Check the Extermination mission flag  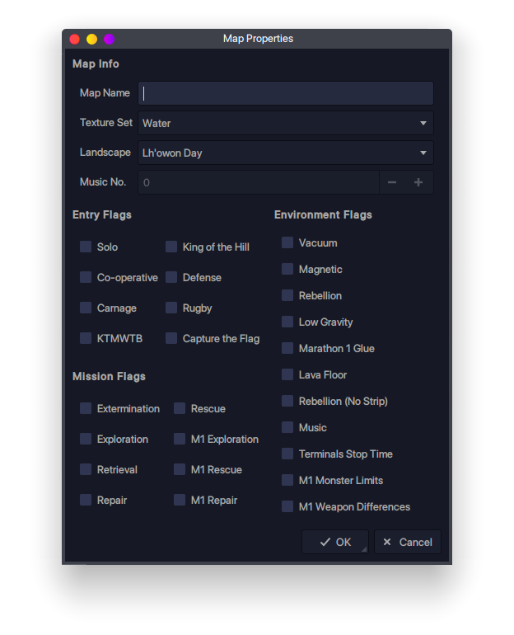[86, 408]
